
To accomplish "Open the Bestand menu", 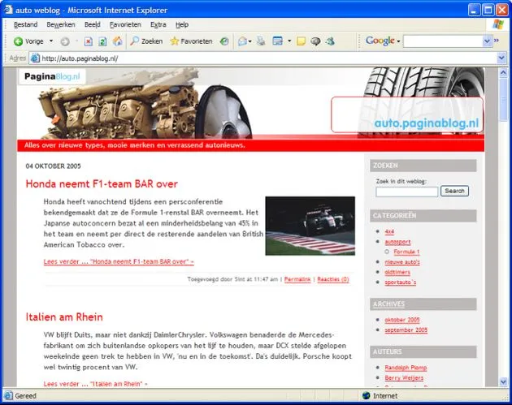I will point(25,24).
